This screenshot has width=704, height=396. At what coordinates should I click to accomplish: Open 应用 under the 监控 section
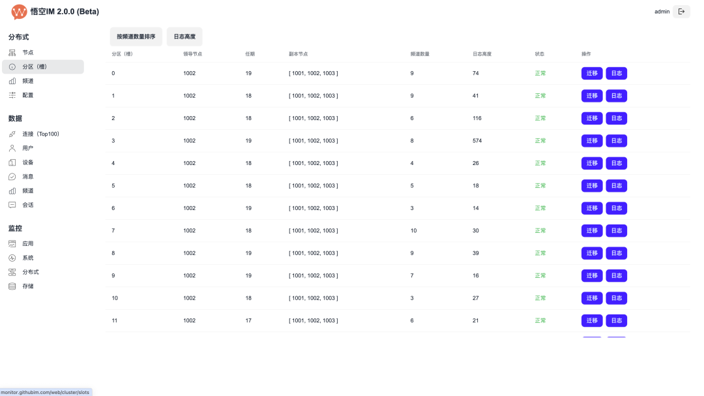pos(27,243)
